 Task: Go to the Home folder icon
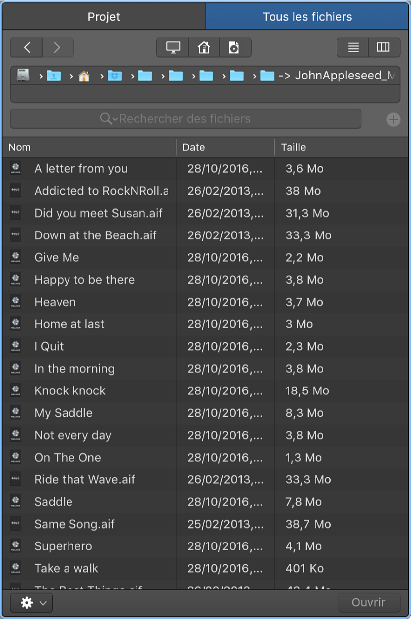tap(204, 48)
